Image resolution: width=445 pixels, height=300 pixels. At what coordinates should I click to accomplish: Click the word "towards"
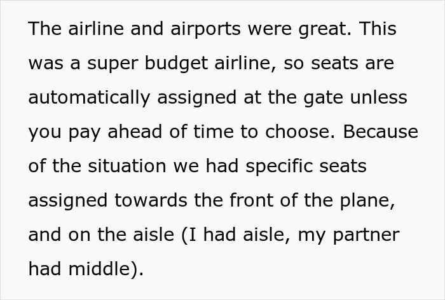tap(151, 200)
